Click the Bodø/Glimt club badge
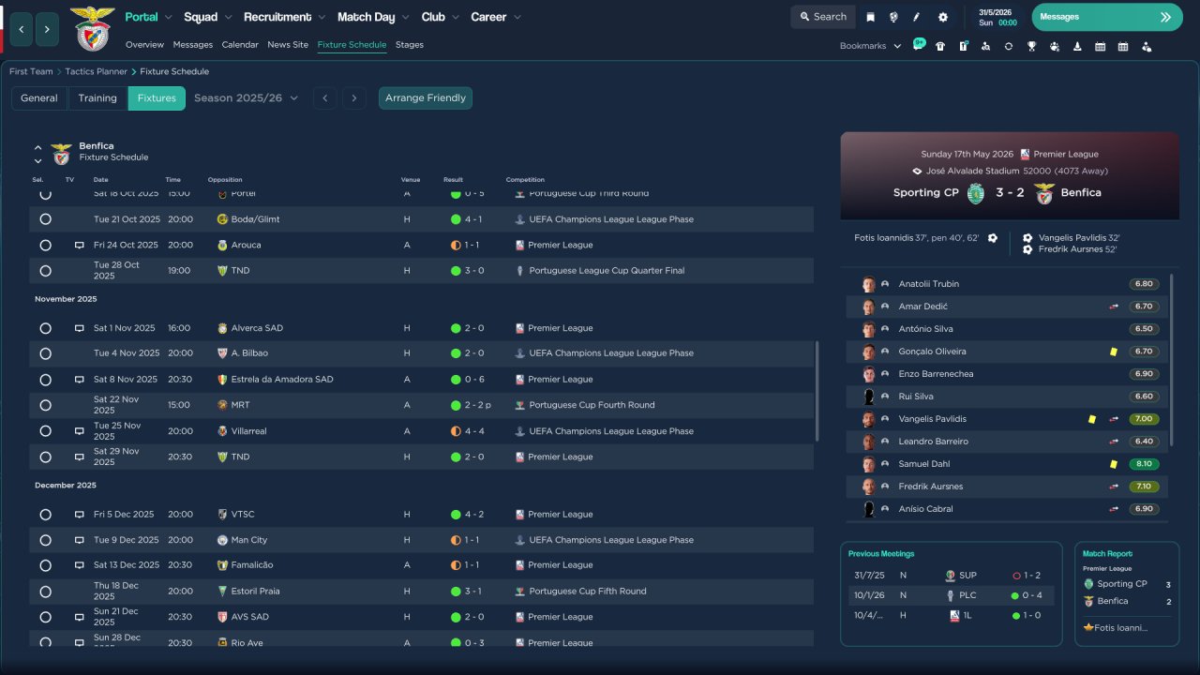1200x675 pixels. [222, 219]
